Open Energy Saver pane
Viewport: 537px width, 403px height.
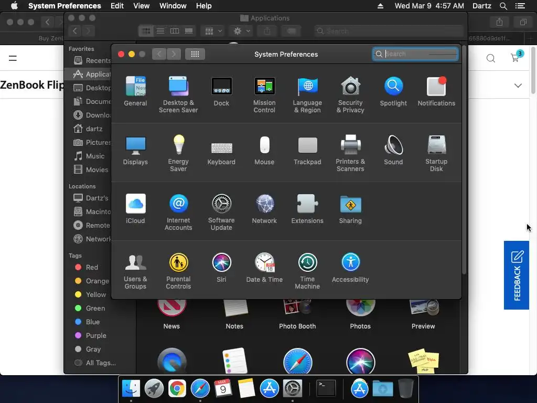pos(178,153)
